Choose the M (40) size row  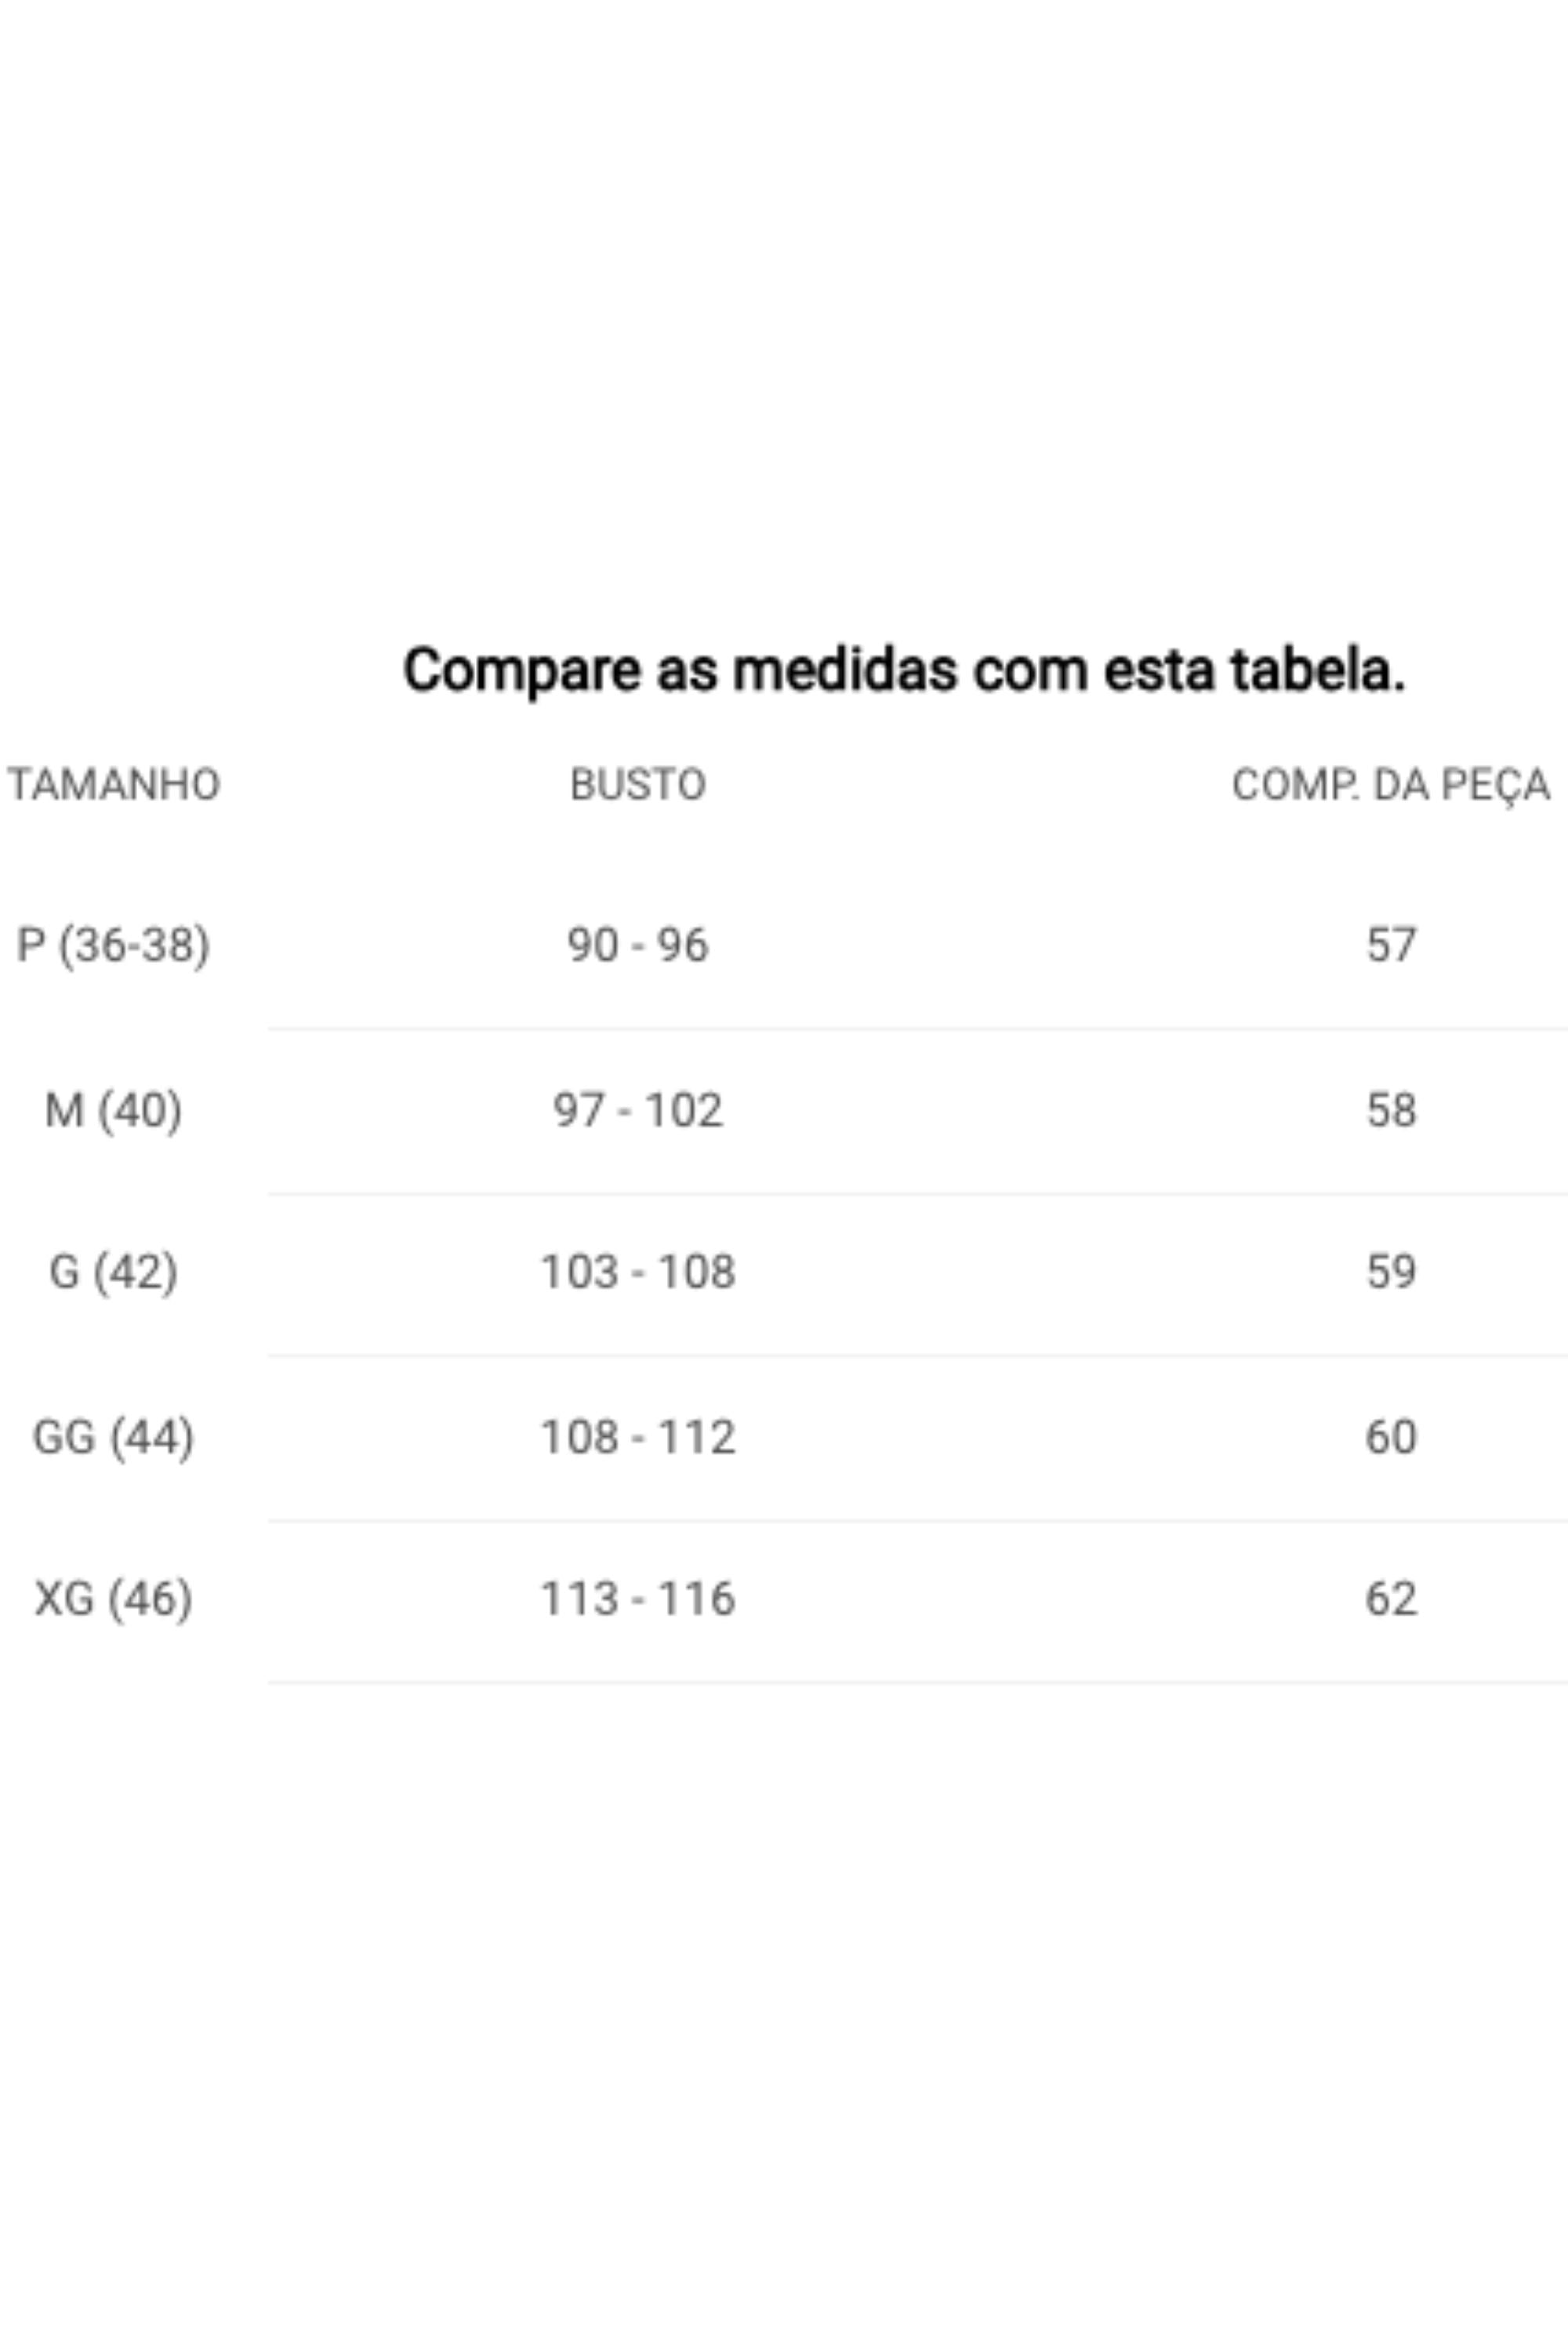784,1110
